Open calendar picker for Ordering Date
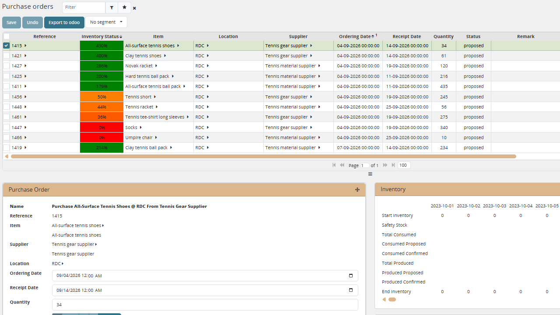 click(351, 276)
